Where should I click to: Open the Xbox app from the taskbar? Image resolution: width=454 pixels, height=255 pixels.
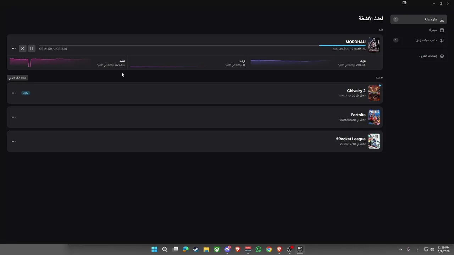click(x=217, y=249)
